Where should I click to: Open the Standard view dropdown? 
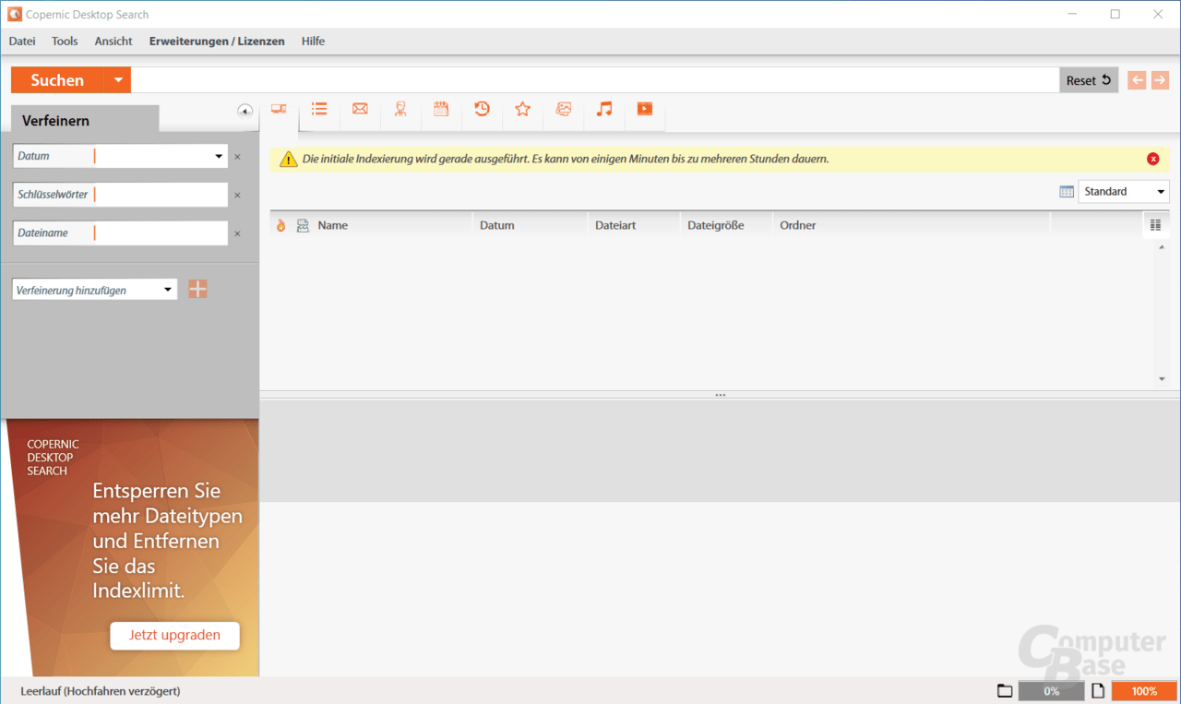tap(1161, 192)
